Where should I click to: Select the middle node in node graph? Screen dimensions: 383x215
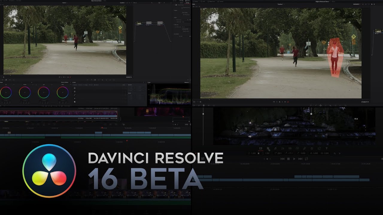coord(149,23)
